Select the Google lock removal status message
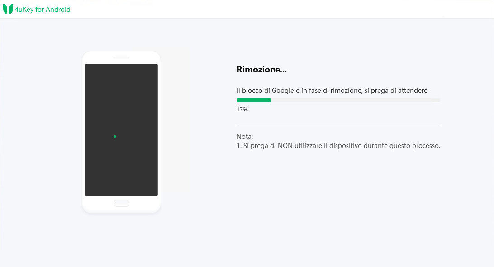The width and height of the screenshot is (494, 267). point(332,90)
